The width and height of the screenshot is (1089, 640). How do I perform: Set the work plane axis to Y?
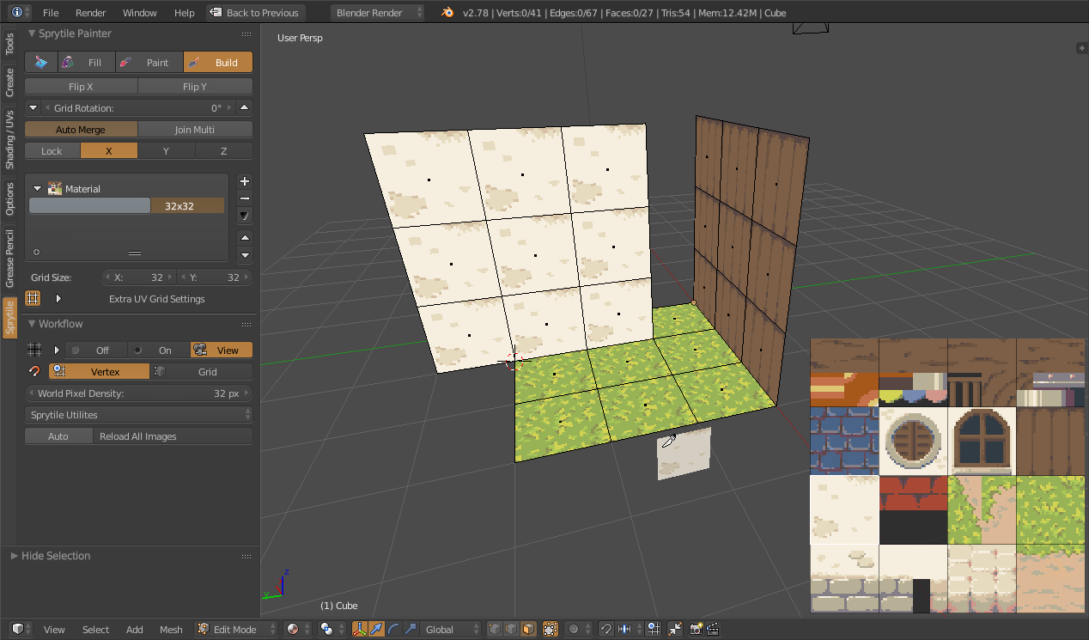[x=167, y=151]
